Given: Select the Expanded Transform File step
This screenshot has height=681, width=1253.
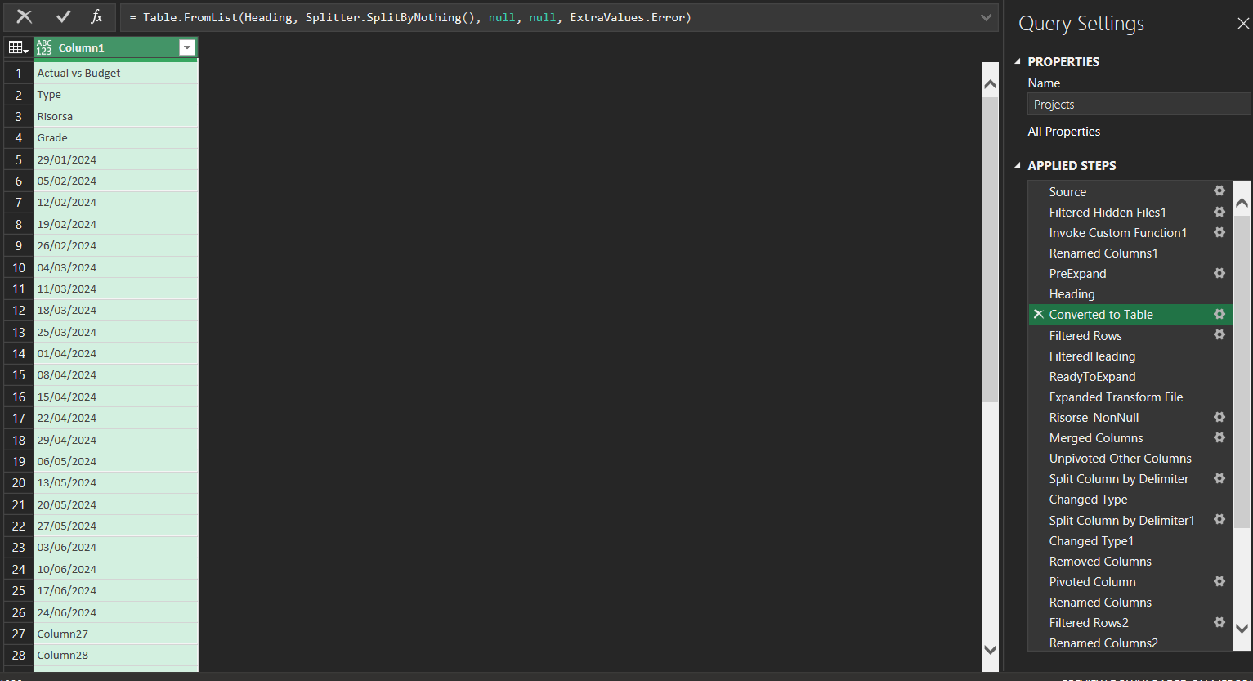Looking at the screenshot, I should click(1116, 397).
